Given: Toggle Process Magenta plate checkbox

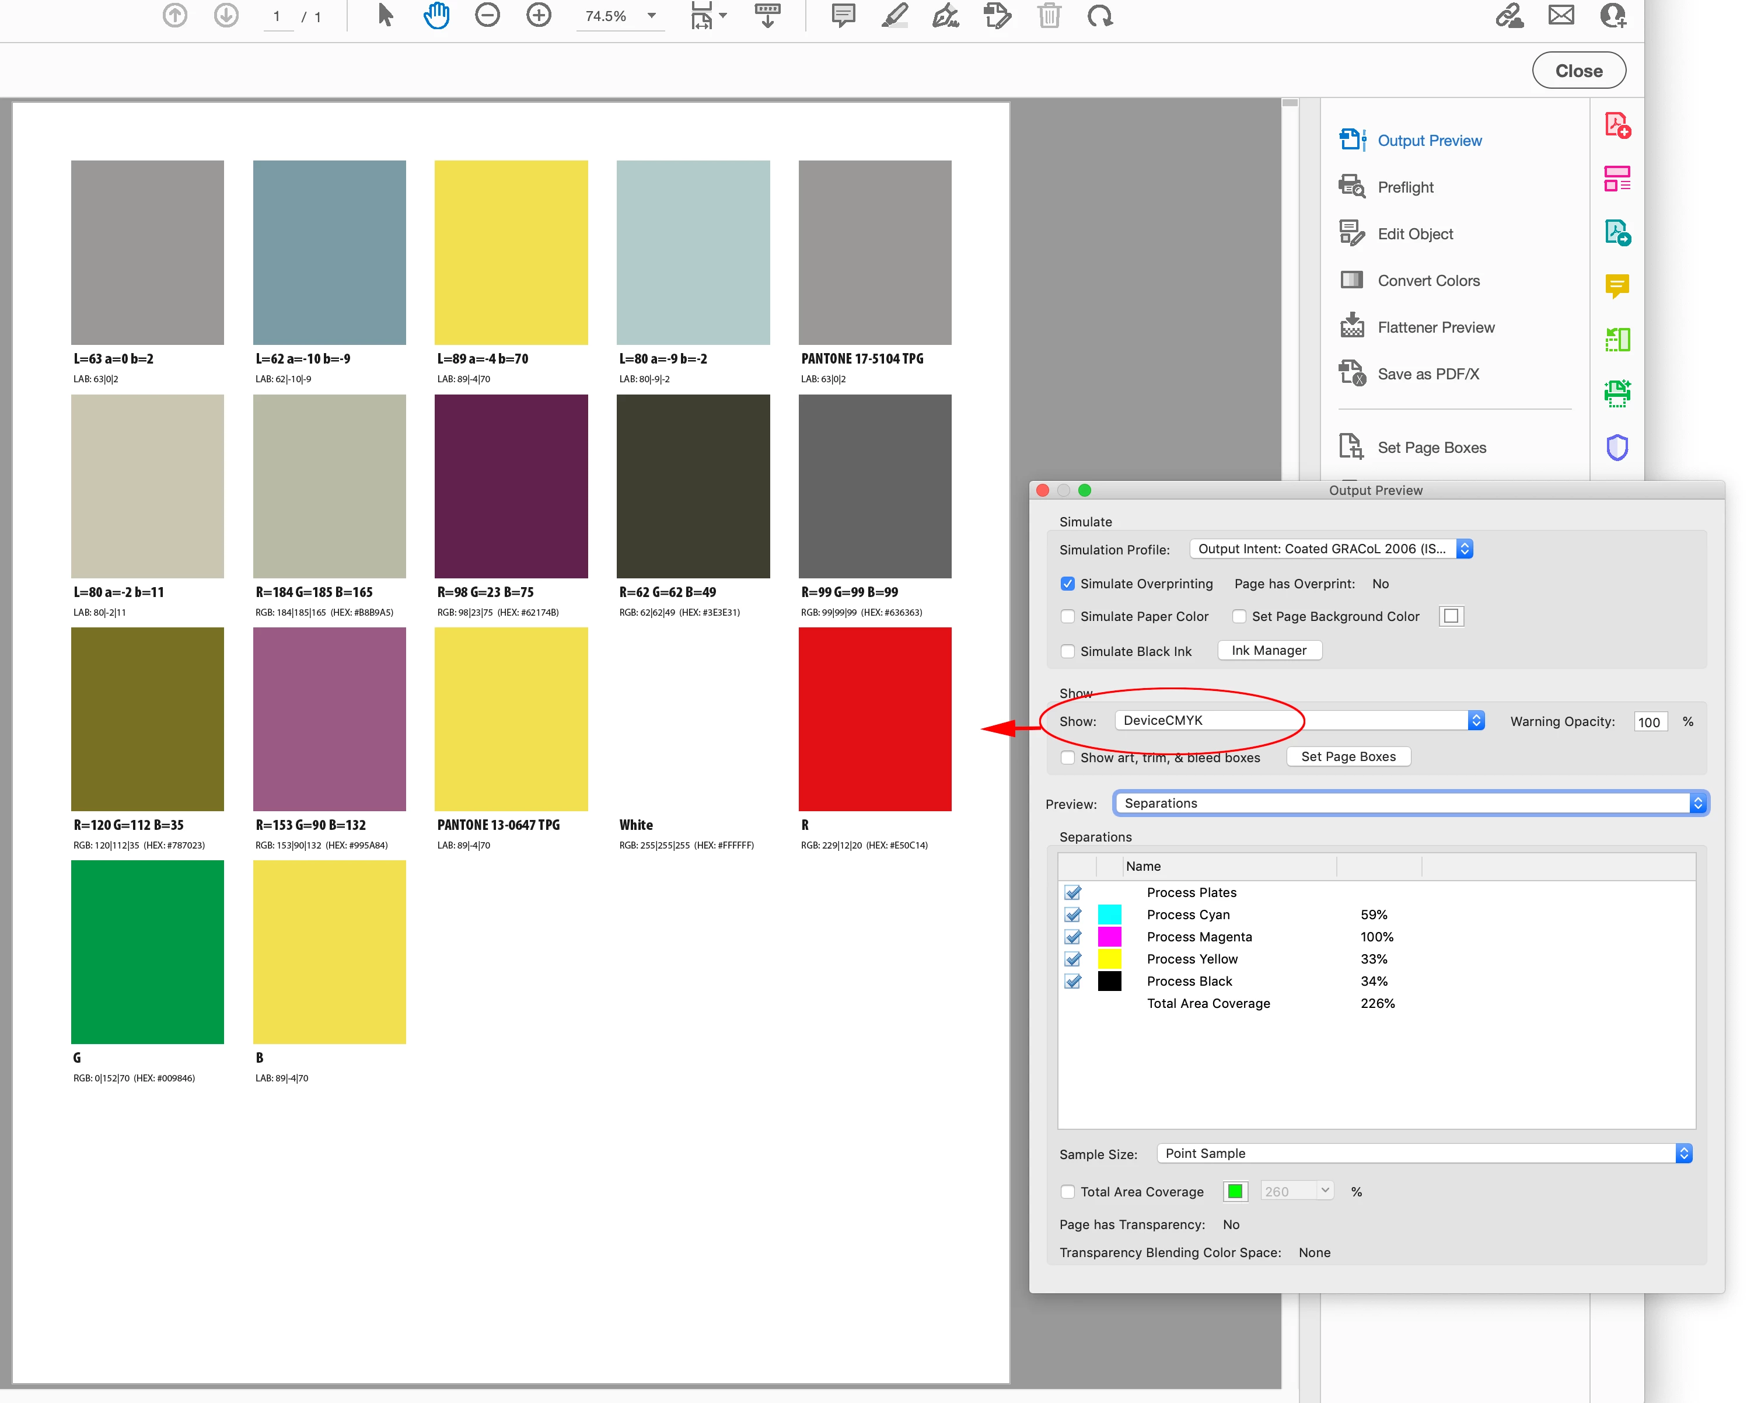Looking at the screenshot, I should (1073, 937).
